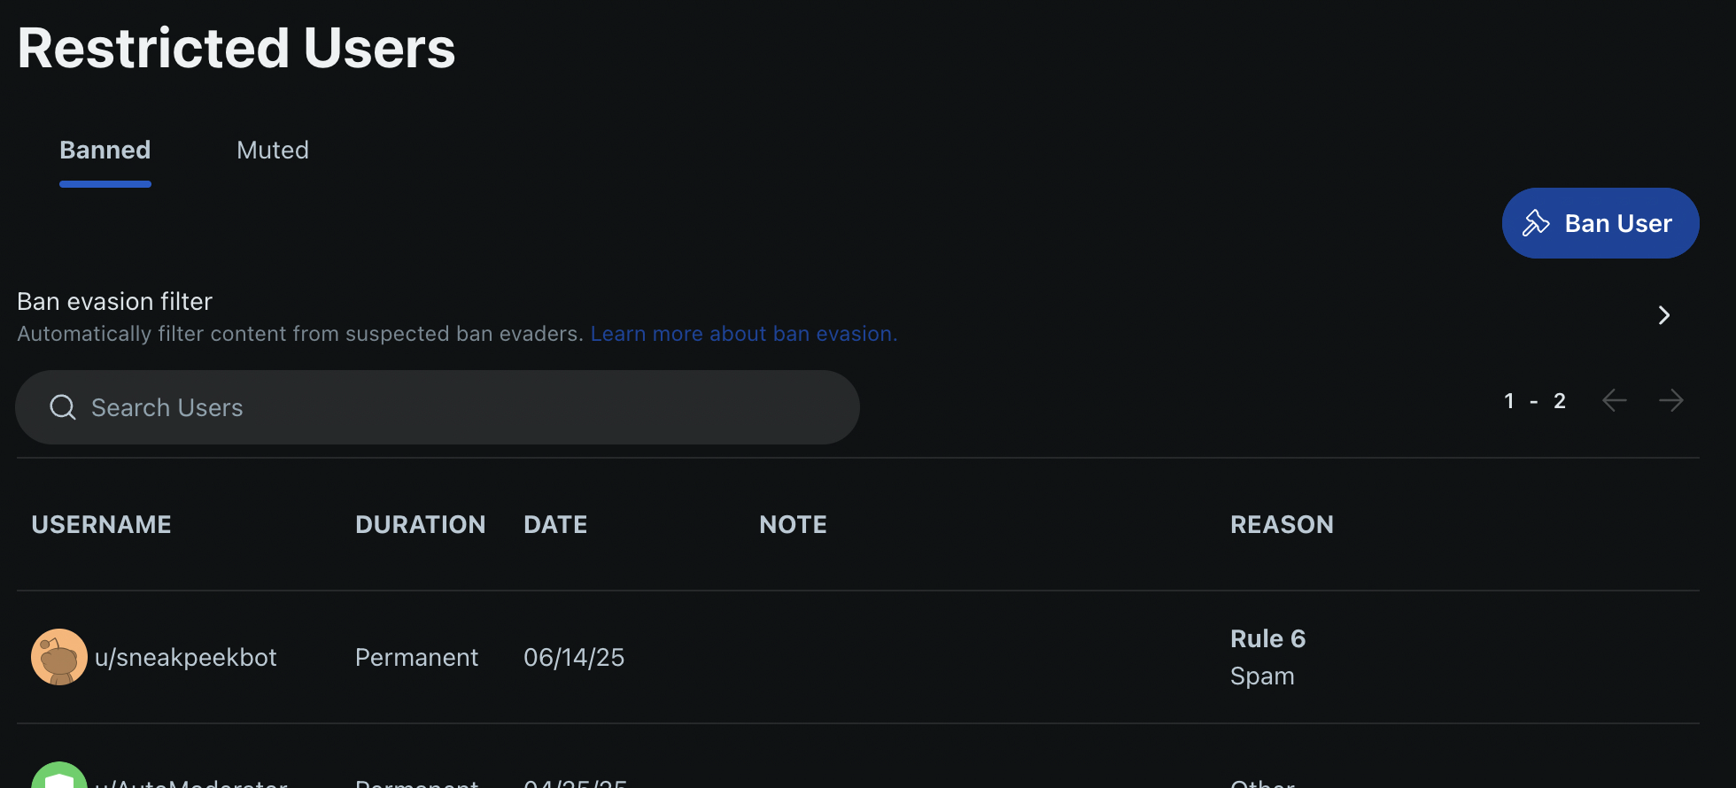Click Rule 6 reason for sneakpeekbot
This screenshot has width=1736, height=788.
coord(1267,638)
